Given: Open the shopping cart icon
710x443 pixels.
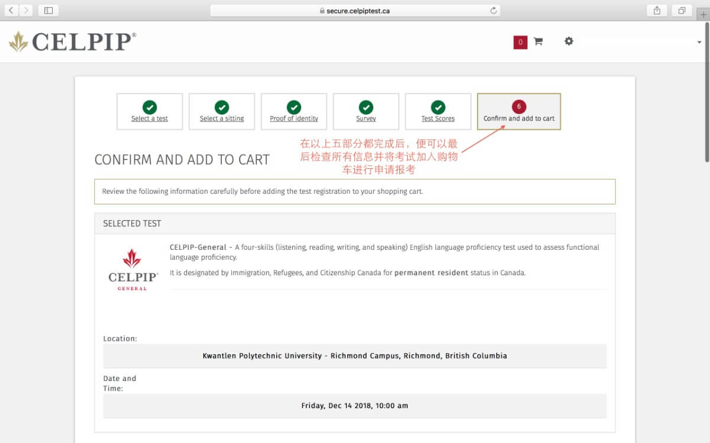Looking at the screenshot, I should (x=538, y=41).
